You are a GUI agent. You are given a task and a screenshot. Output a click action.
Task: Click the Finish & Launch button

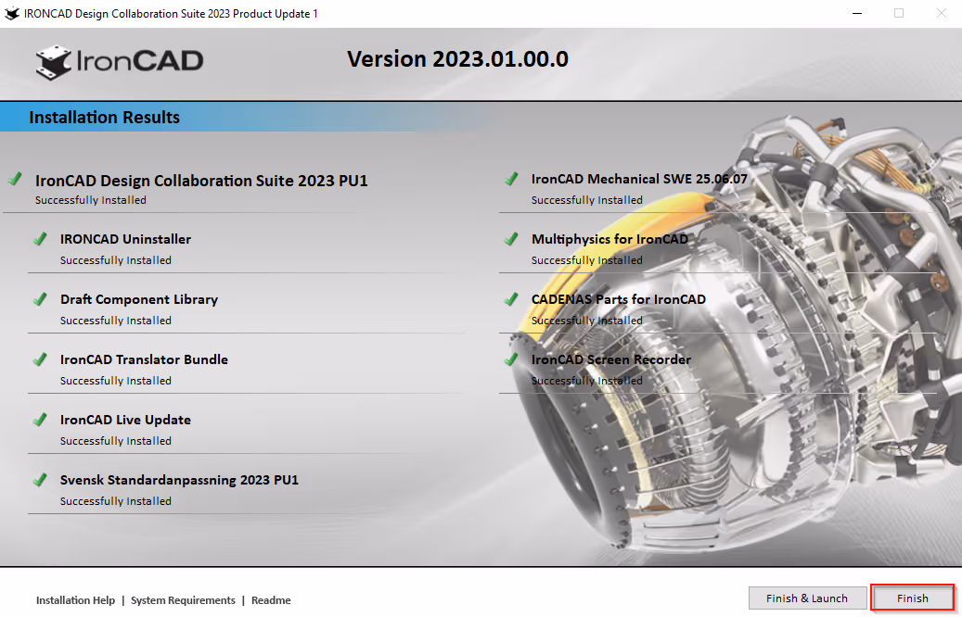pos(807,598)
